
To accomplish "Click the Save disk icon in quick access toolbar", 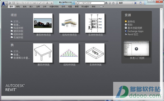I will click(14, 3).
